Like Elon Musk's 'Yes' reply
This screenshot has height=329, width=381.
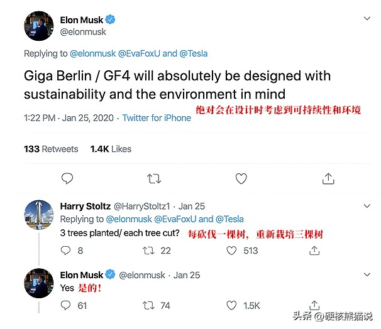click(x=232, y=306)
